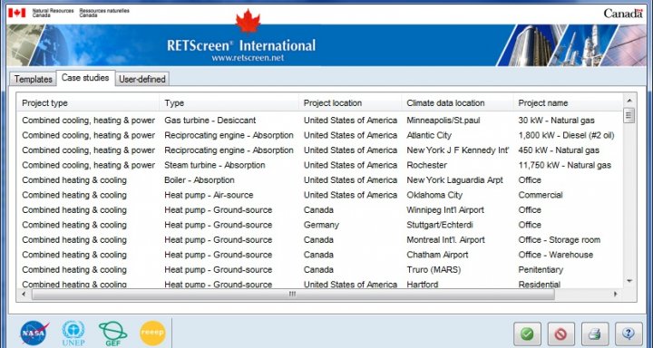The height and width of the screenshot is (348, 653).
Task: Click the horizontal scrollbar left arrow
Action: (x=24, y=295)
